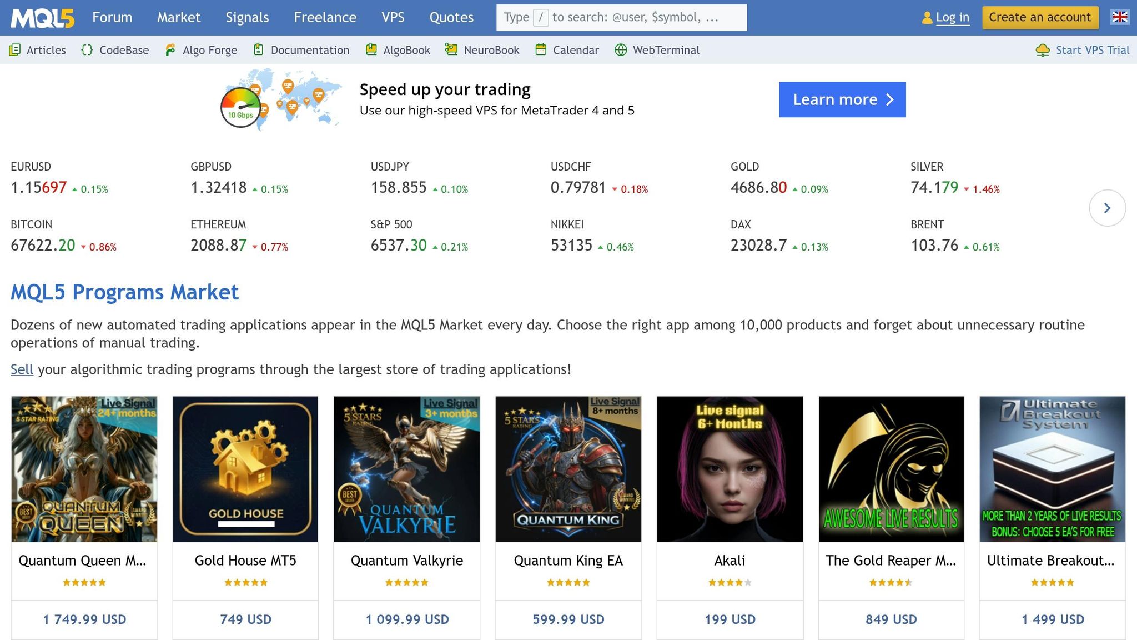The height and width of the screenshot is (640, 1137).
Task: Click the user profile icon beside Log in
Action: tap(927, 18)
